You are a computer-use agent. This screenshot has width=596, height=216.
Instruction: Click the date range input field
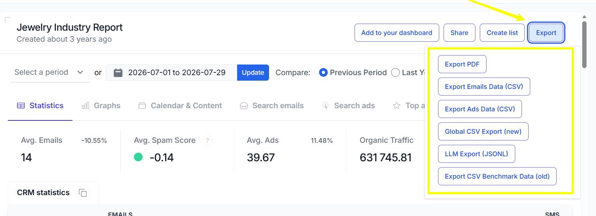[x=172, y=72]
